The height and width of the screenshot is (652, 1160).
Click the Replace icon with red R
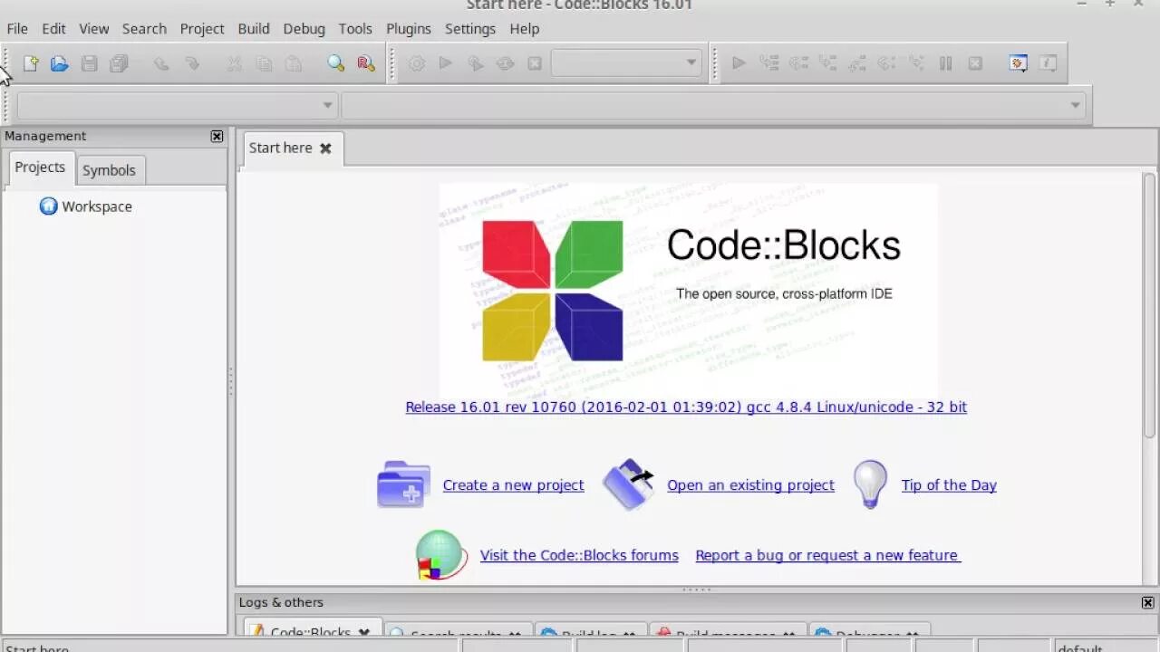366,63
